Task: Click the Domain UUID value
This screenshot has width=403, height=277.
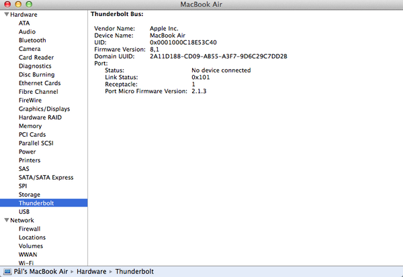Action: click(x=218, y=56)
